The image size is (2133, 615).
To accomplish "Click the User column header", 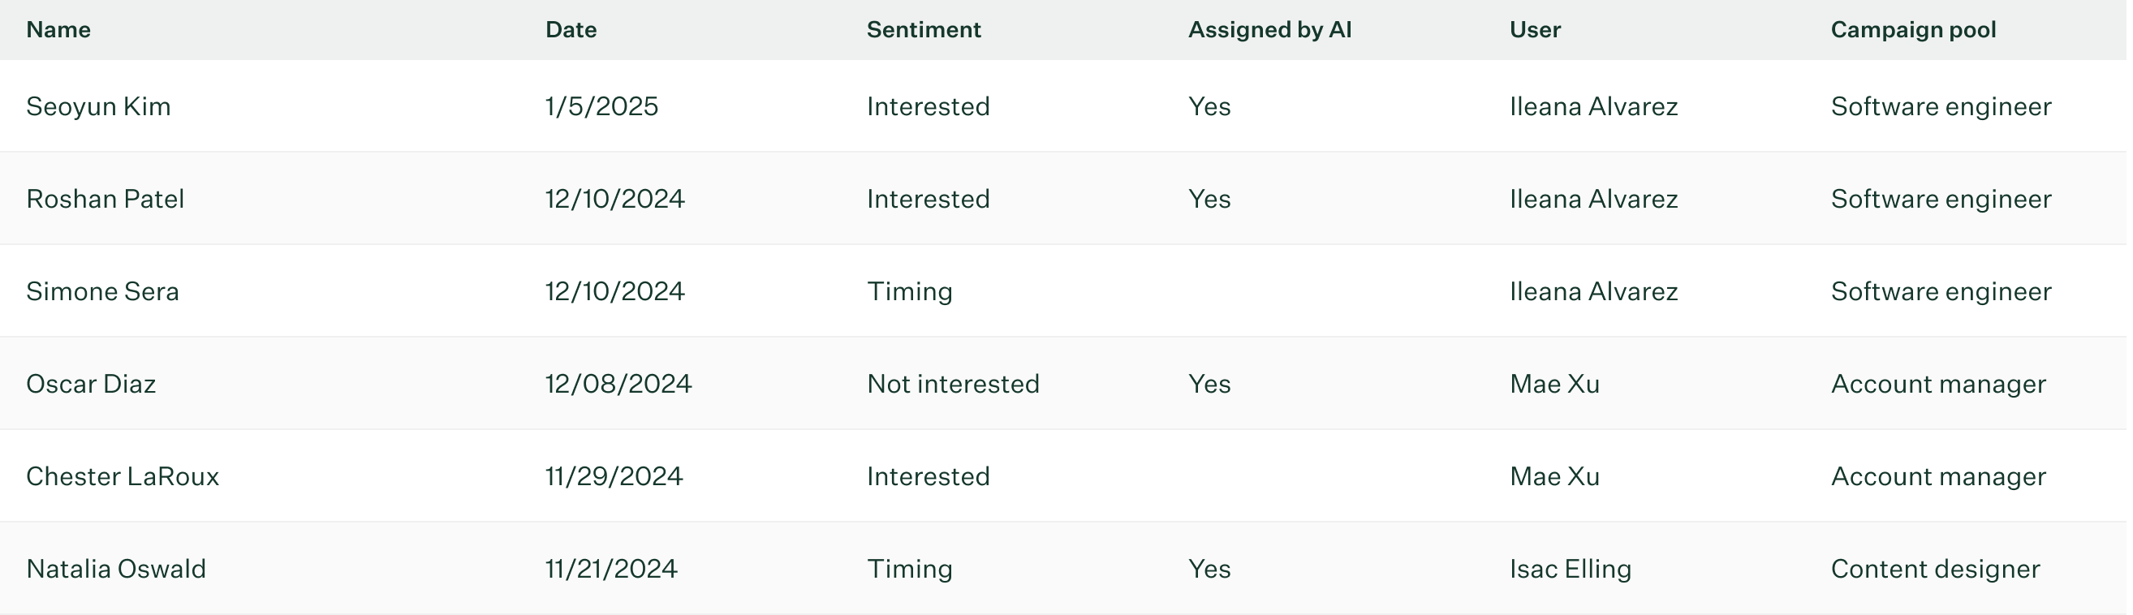I will [x=1536, y=30].
